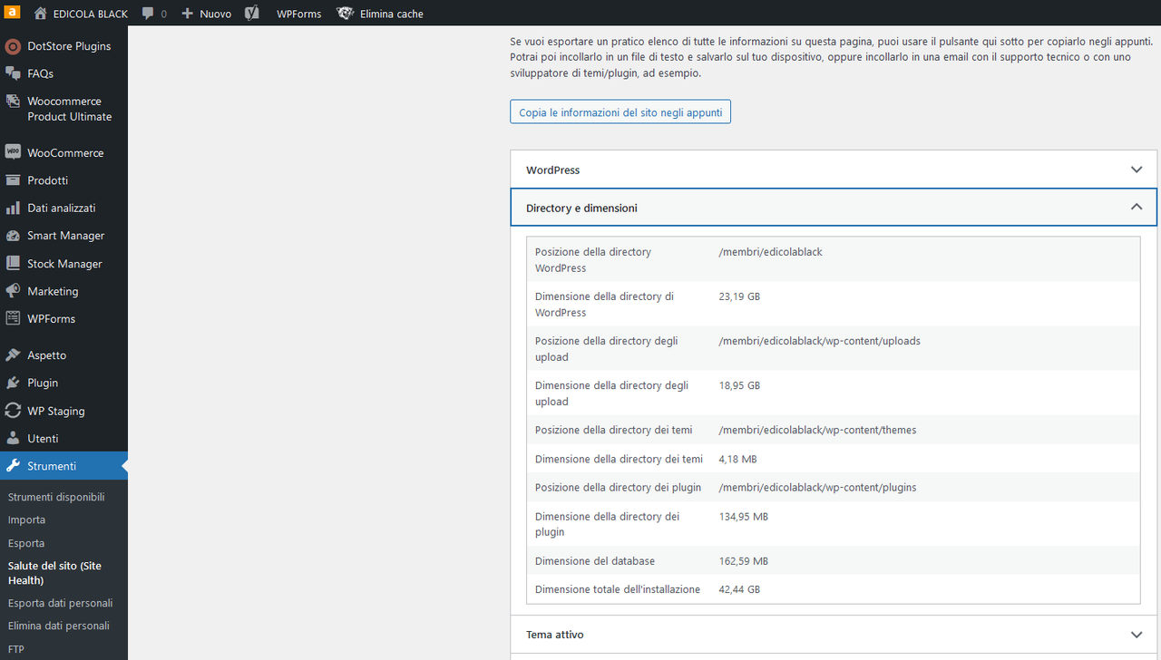Click the /membri/edicolablack directory path value
The height and width of the screenshot is (660, 1161).
point(770,252)
